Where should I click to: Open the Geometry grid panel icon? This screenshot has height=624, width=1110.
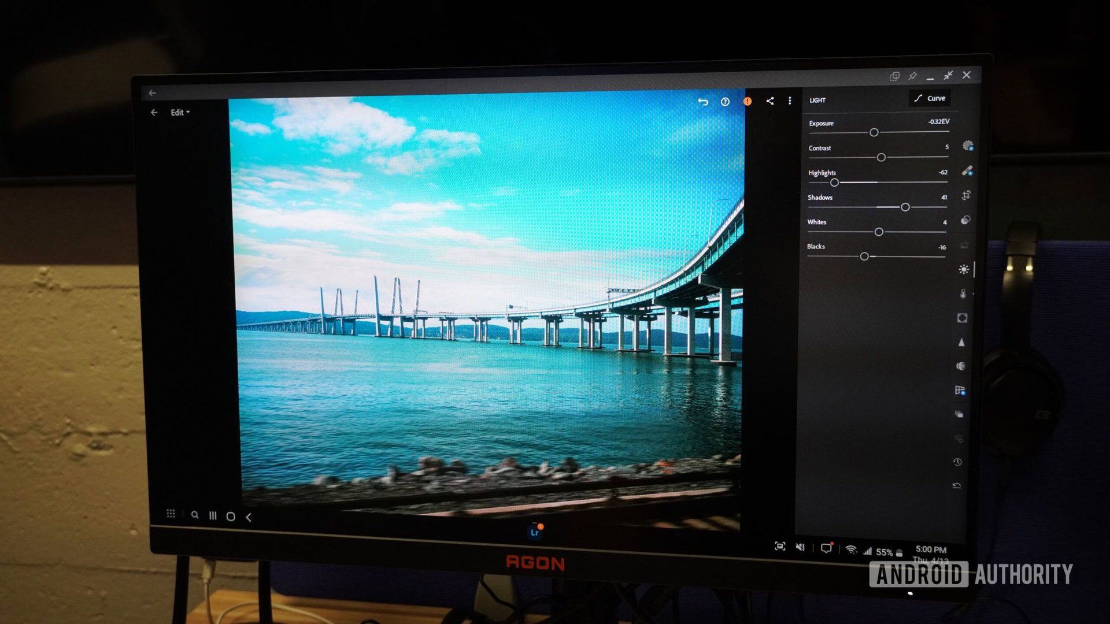click(960, 390)
